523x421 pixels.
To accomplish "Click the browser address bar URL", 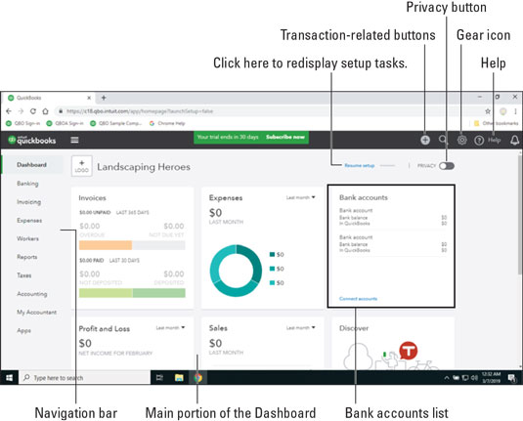I will tap(140, 111).
